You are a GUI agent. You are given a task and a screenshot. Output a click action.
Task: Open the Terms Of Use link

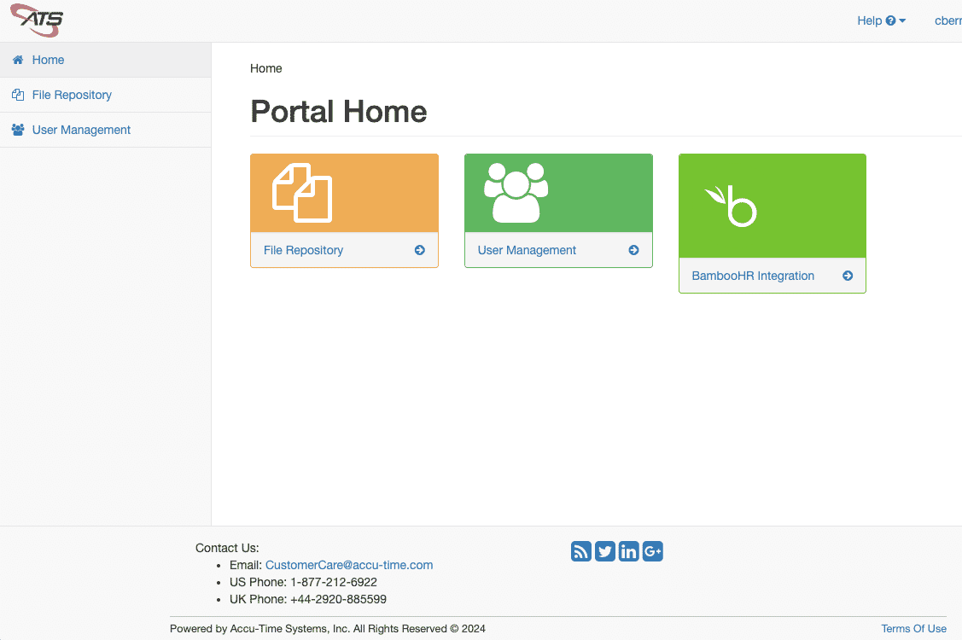[913, 629]
